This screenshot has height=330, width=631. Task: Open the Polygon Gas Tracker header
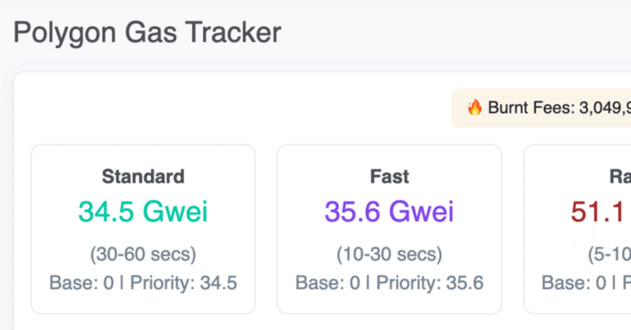pyautogui.click(x=147, y=32)
